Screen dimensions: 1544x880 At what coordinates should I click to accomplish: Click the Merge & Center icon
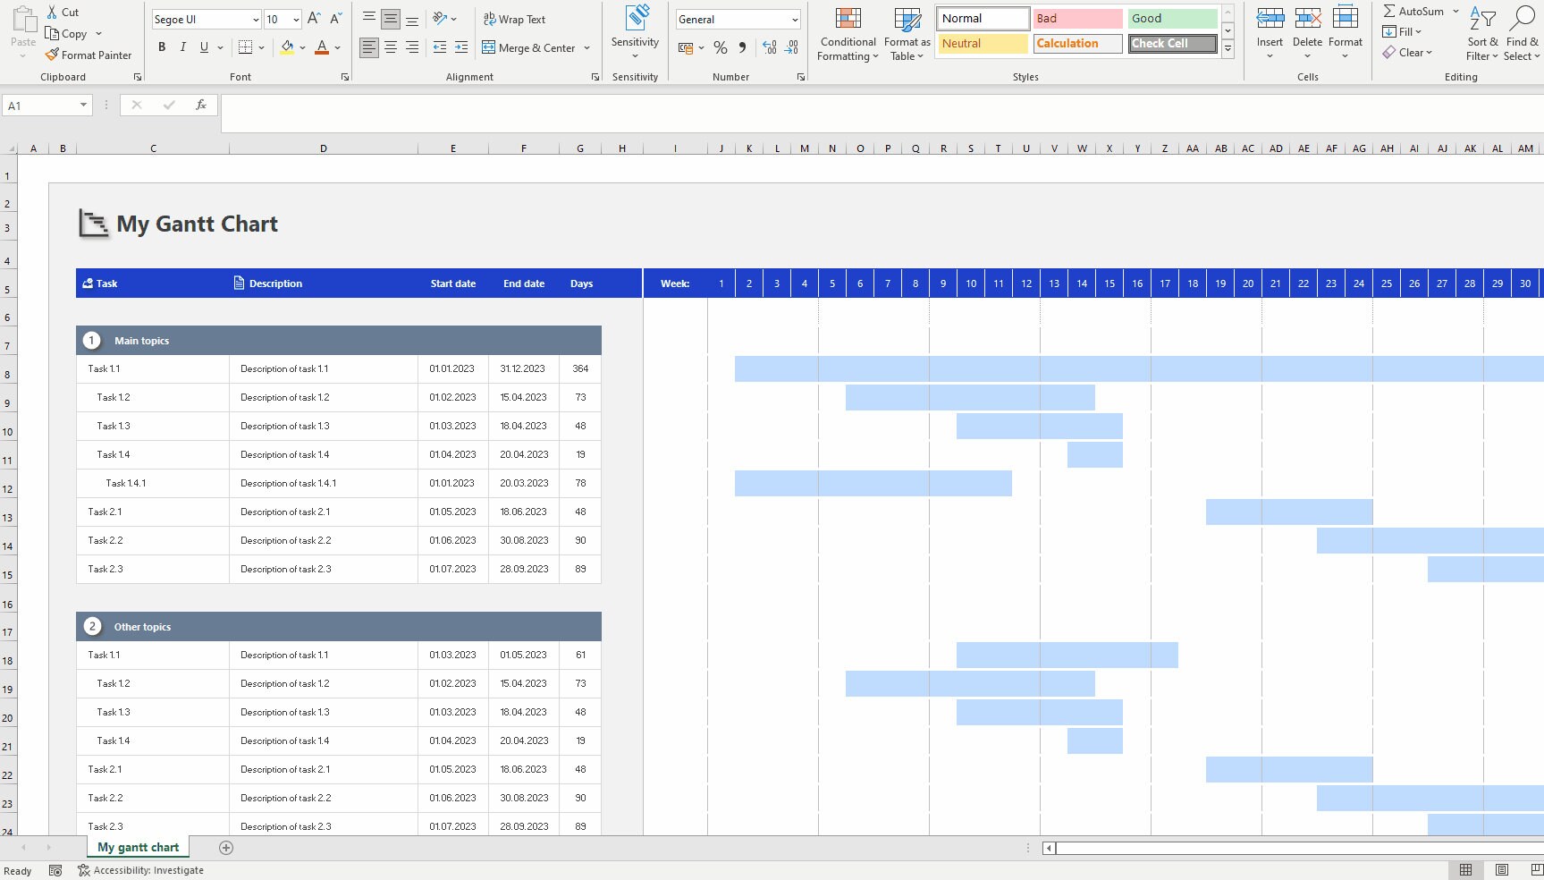click(489, 47)
